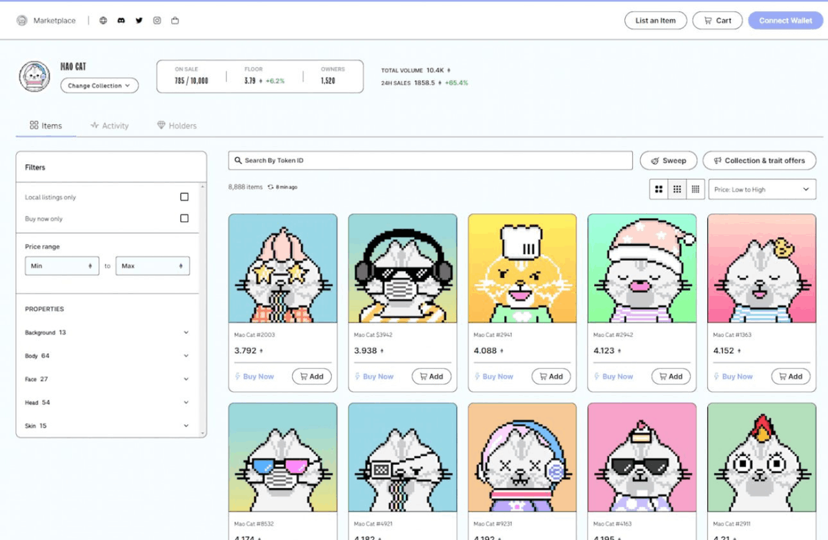Screen dimensions: 828x540
Task: Enable Local listings only checkbox
Action: tap(184, 197)
